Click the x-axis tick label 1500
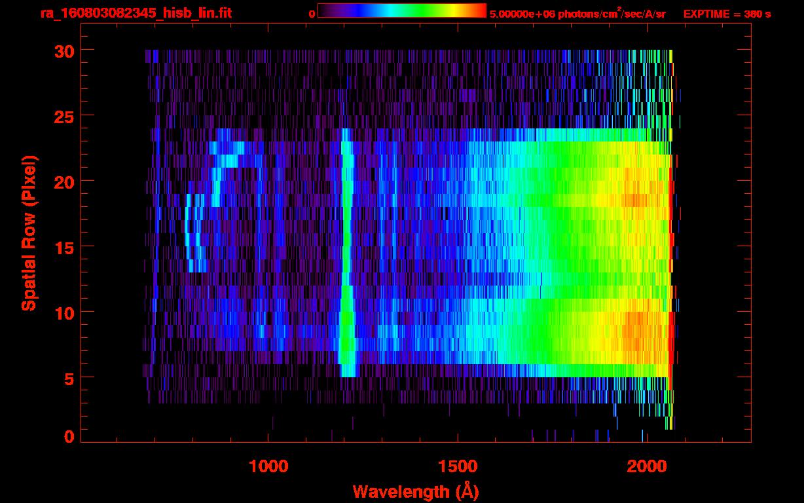Screen dimensions: 804x503 click(x=458, y=466)
